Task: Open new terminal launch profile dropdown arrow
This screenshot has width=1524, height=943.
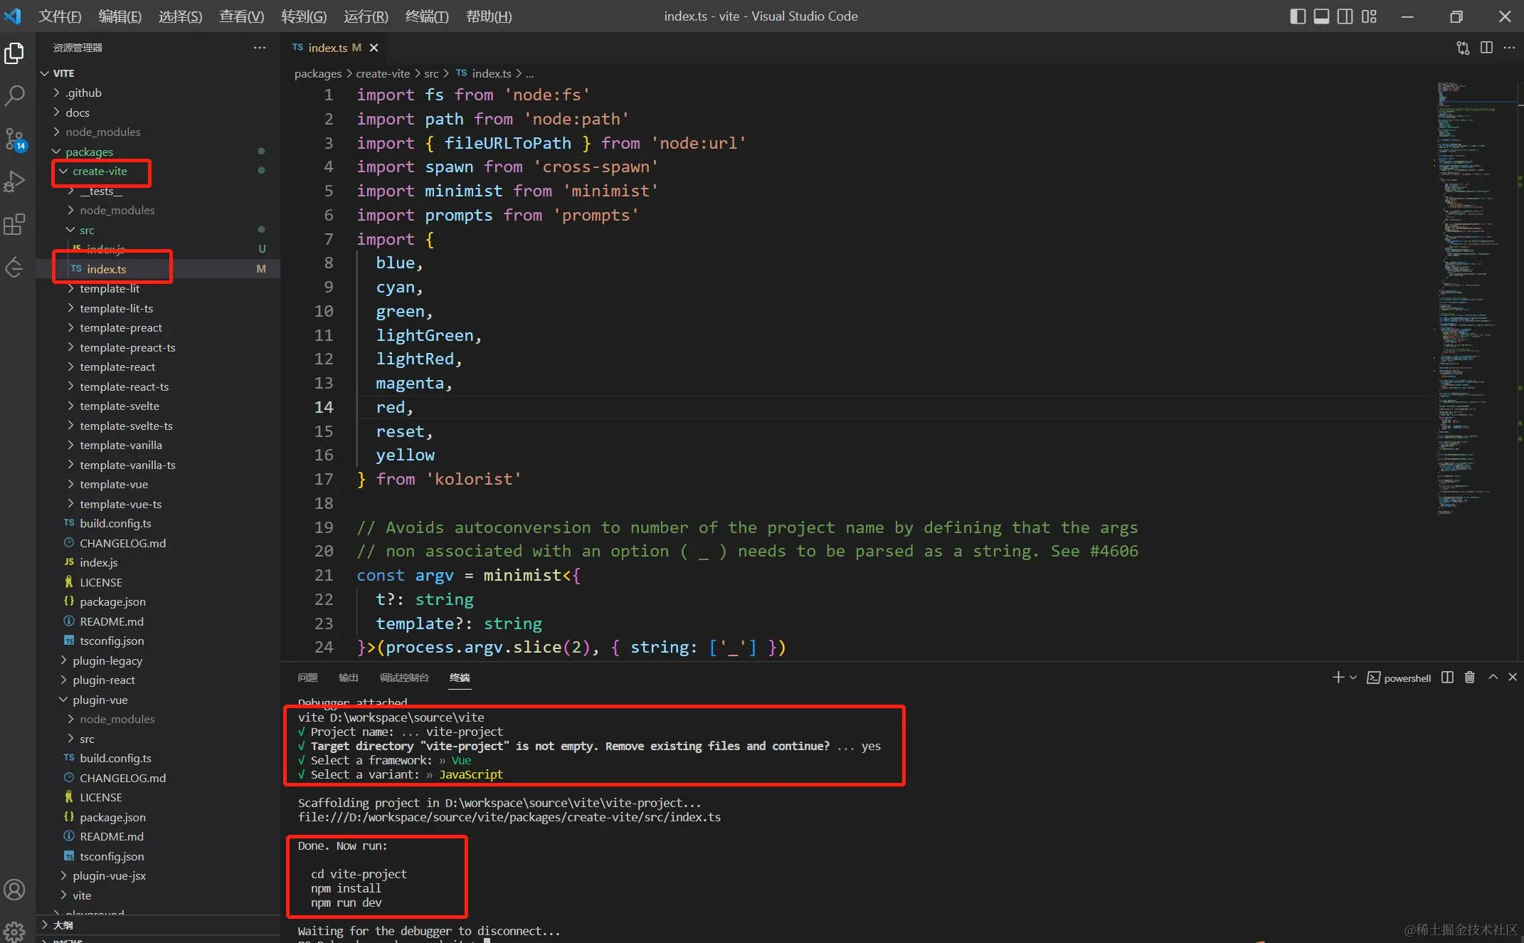Action: [1353, 678]
